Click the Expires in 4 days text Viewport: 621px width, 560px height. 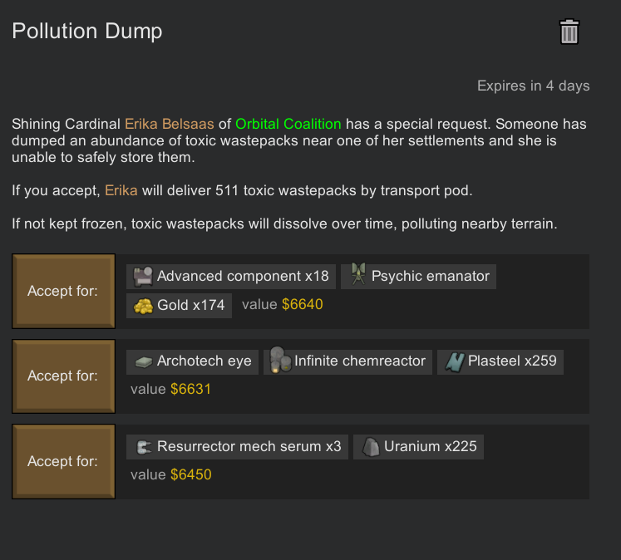[x=534, y=86]
